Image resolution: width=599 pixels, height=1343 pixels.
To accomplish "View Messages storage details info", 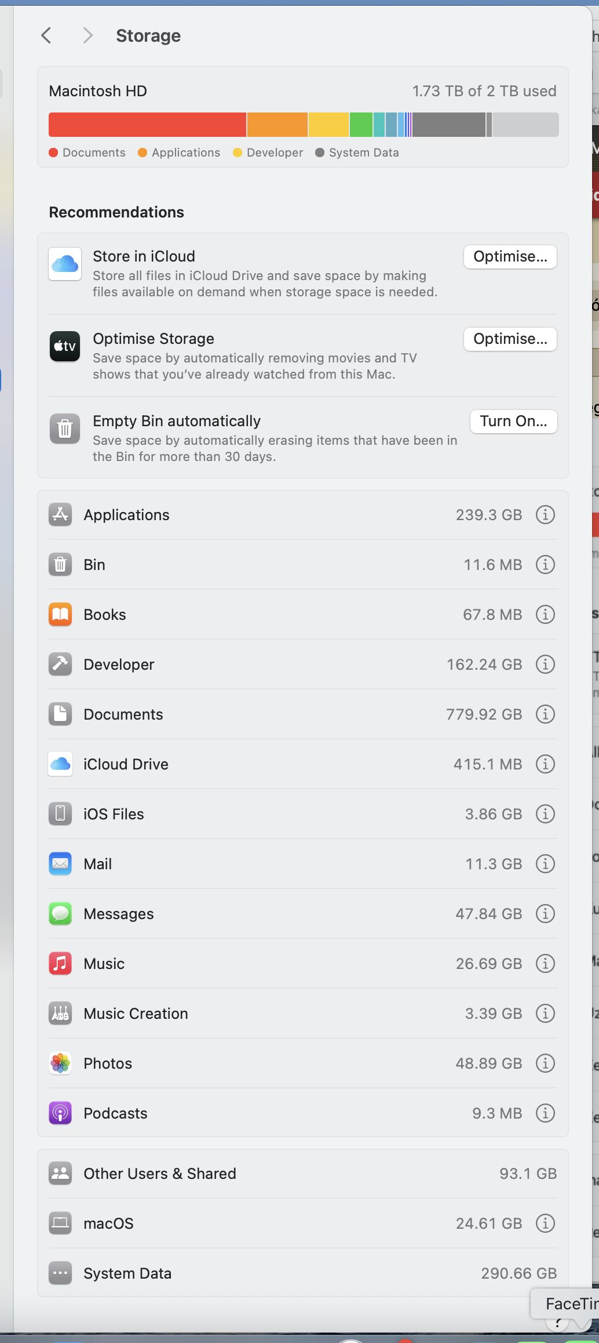I will click(x=545, y=913).
